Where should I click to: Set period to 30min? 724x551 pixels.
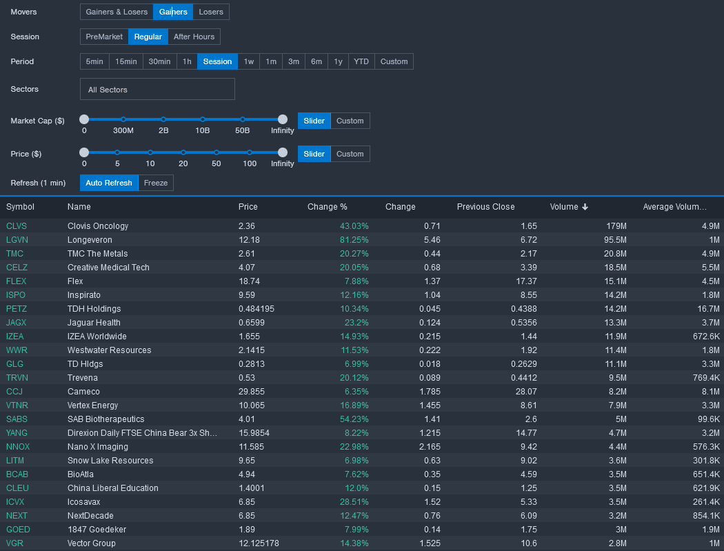160,61
